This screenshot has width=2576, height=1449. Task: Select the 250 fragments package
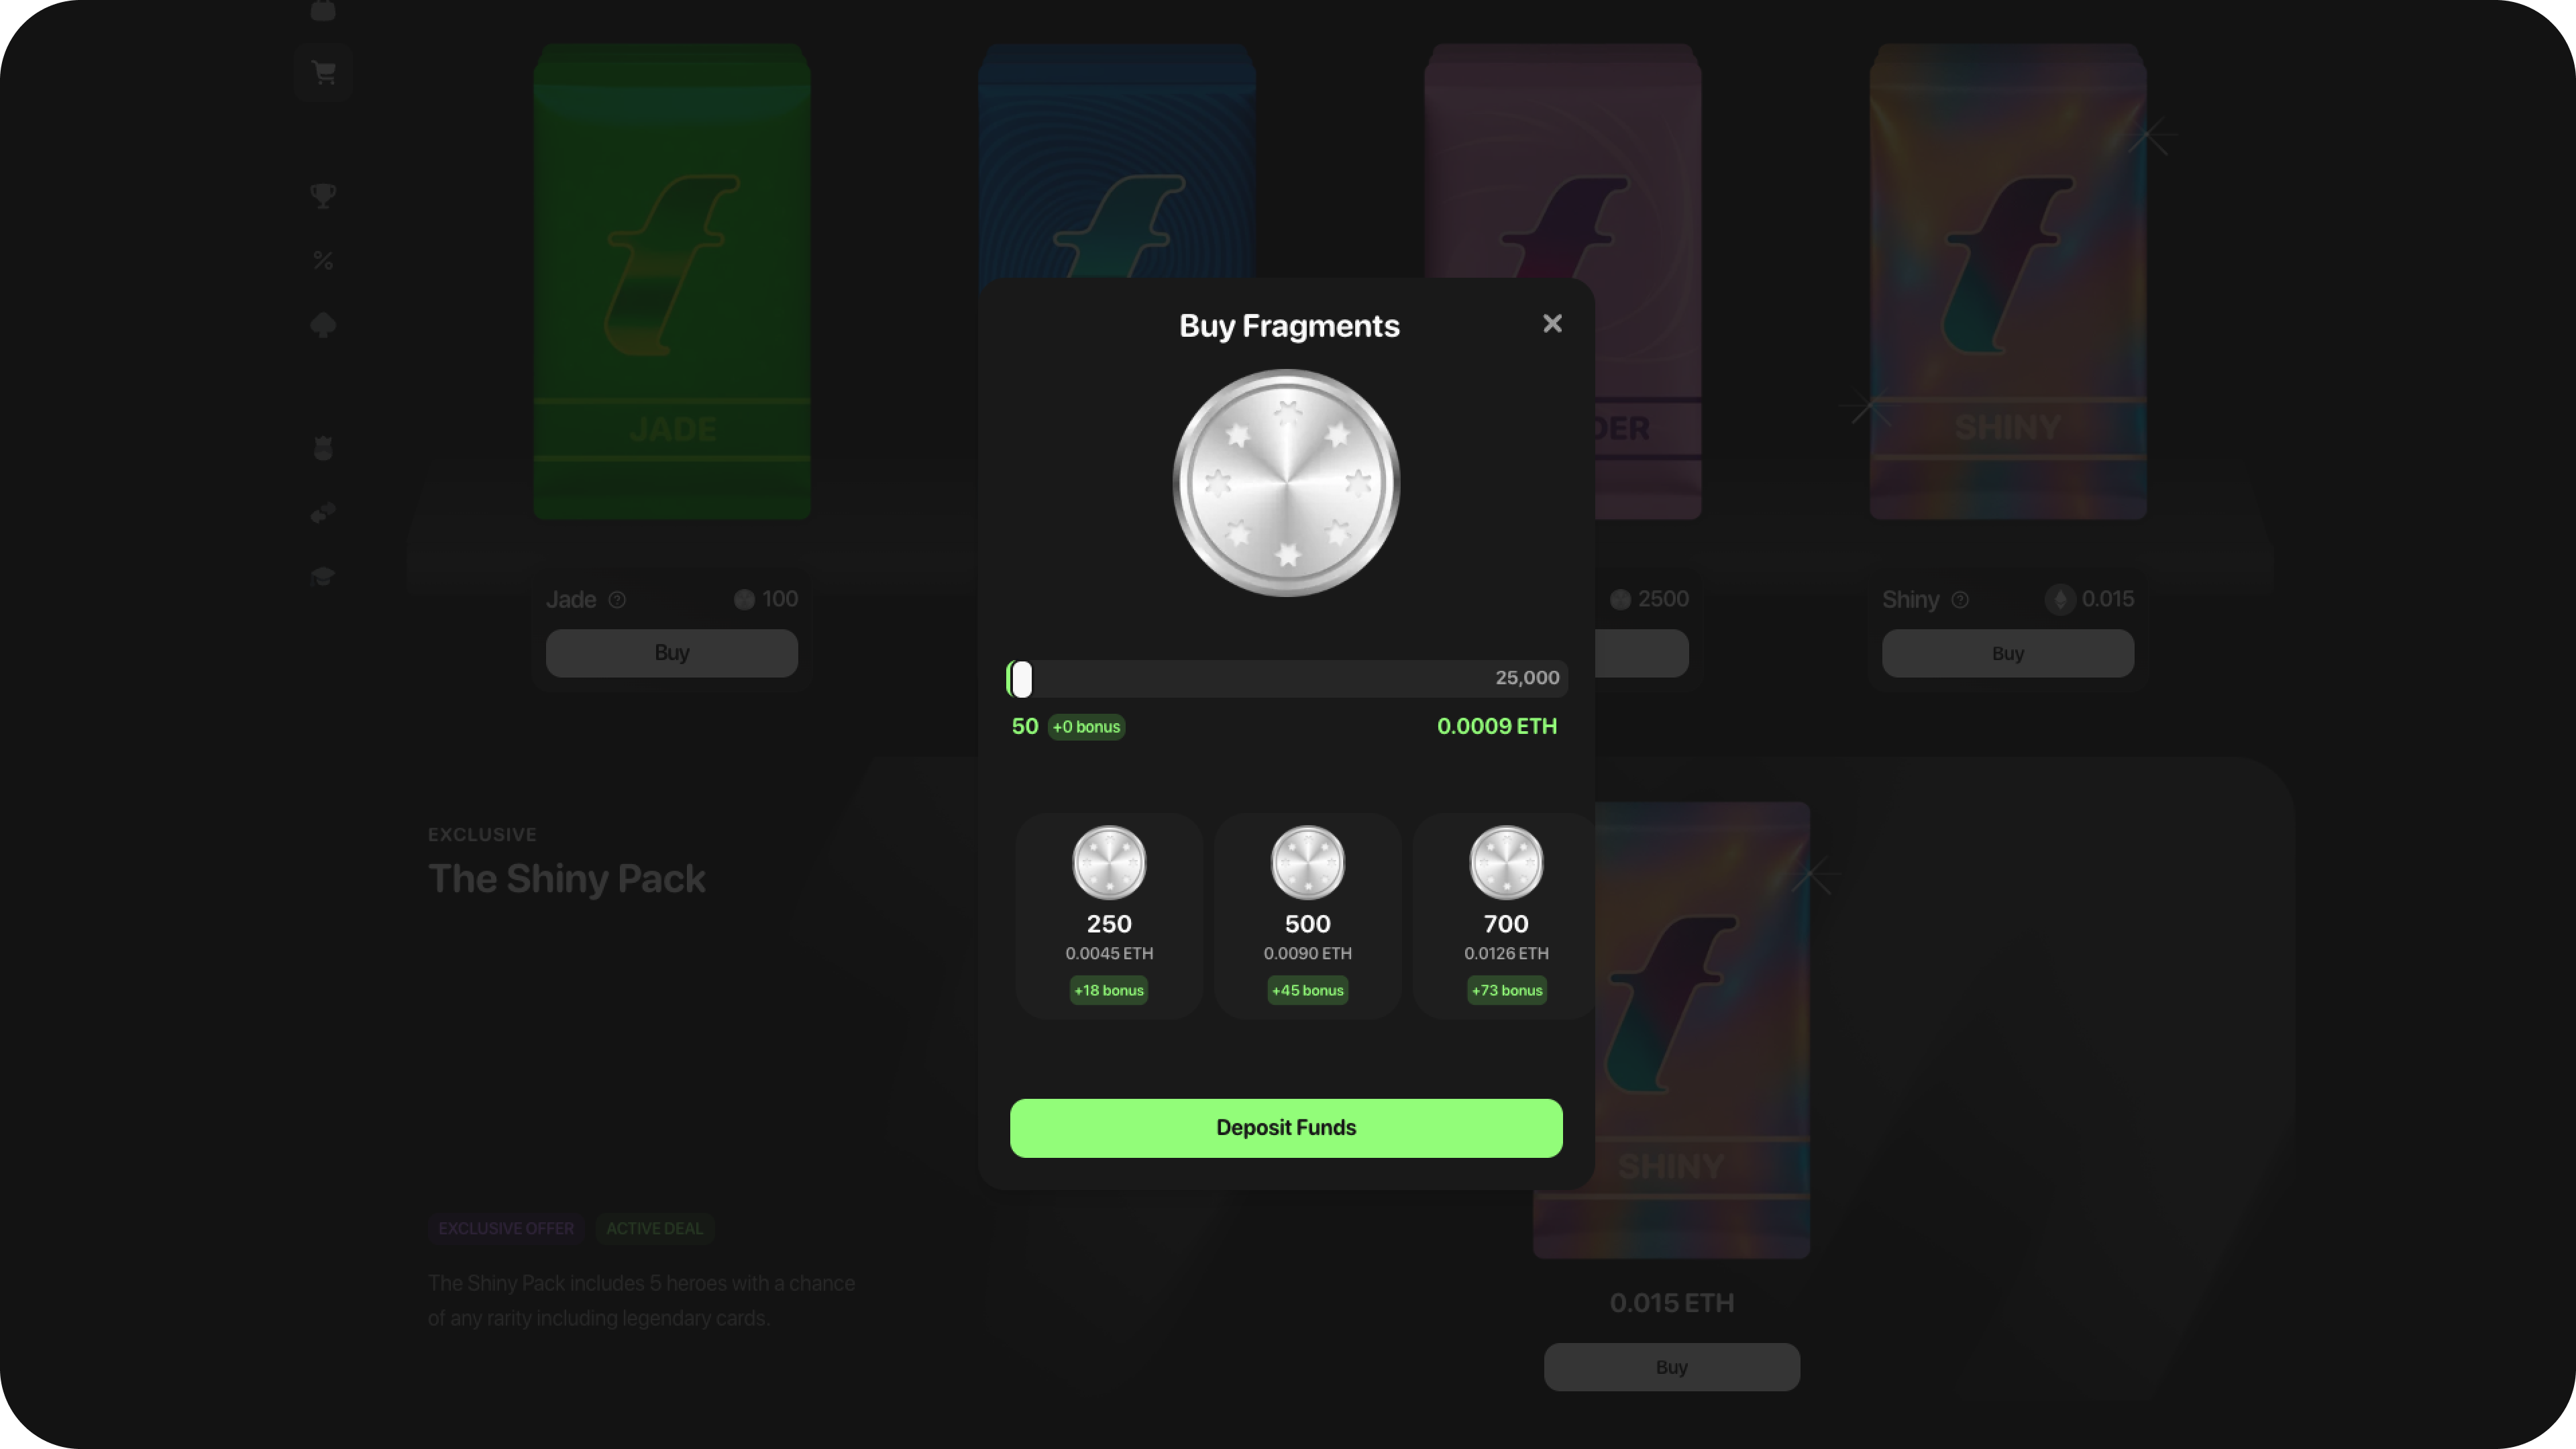coord(1108,915)
